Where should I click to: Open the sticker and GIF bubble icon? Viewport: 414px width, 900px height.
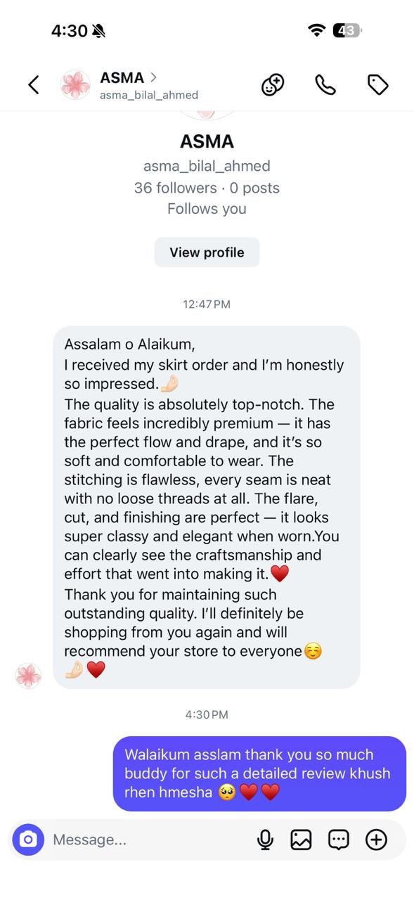click(x=339, y=840)
